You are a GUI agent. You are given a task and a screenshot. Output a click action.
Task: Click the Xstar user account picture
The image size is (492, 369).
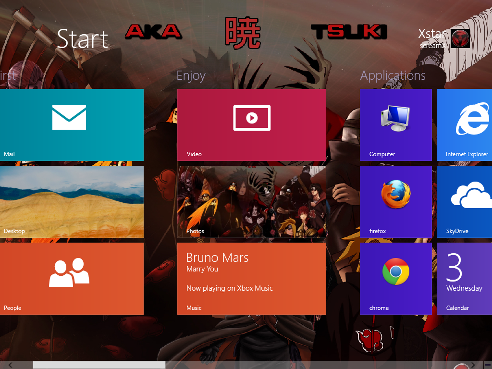tap(460, 38)
